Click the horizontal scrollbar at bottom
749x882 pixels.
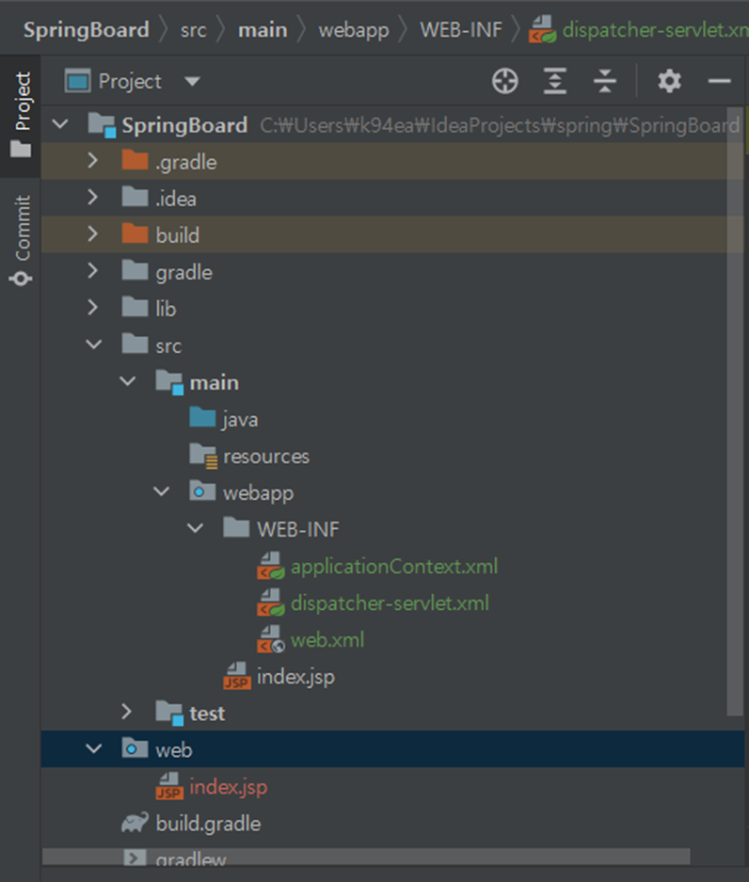coord(365,857)
